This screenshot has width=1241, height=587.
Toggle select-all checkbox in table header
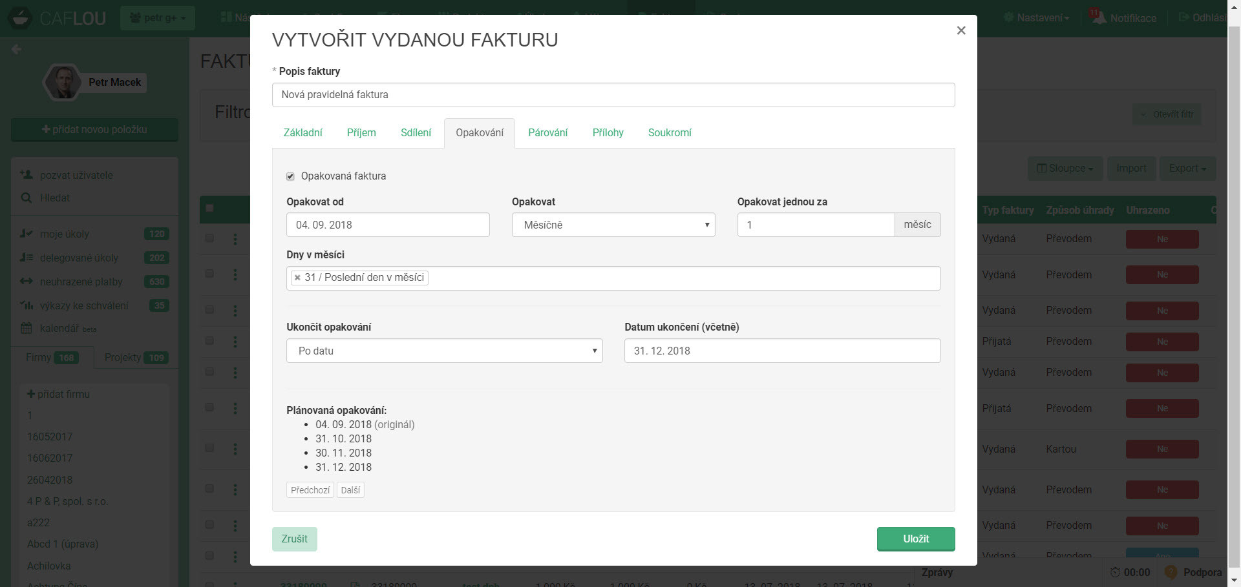tap(209, 208)
